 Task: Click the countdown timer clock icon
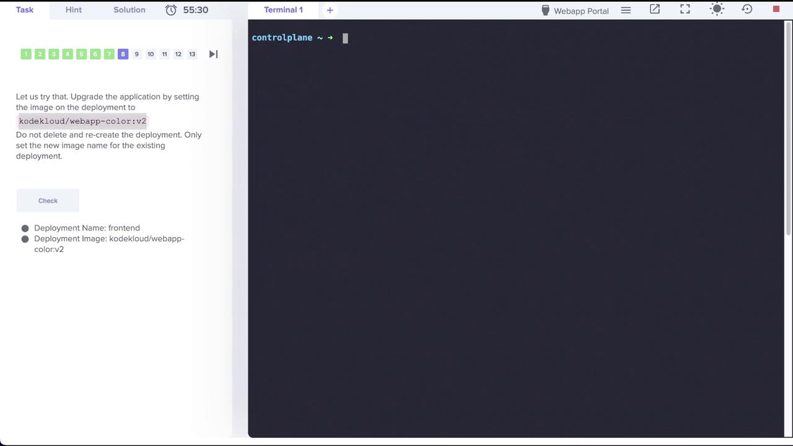pos(171,10)
